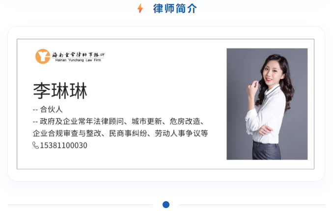Click the orange Y law firm logo
Viewport: 333px width, 211px height.
tap(43, 56)
